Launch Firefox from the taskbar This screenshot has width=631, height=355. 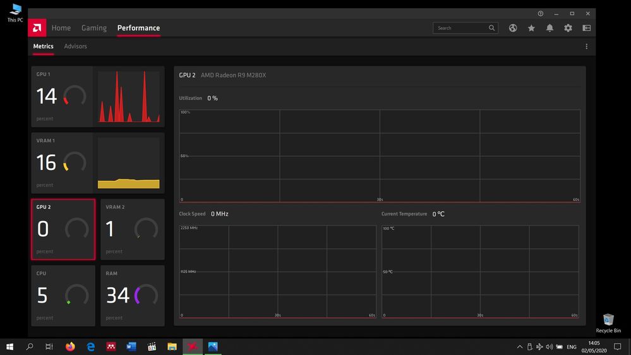(x=70, y=347)
